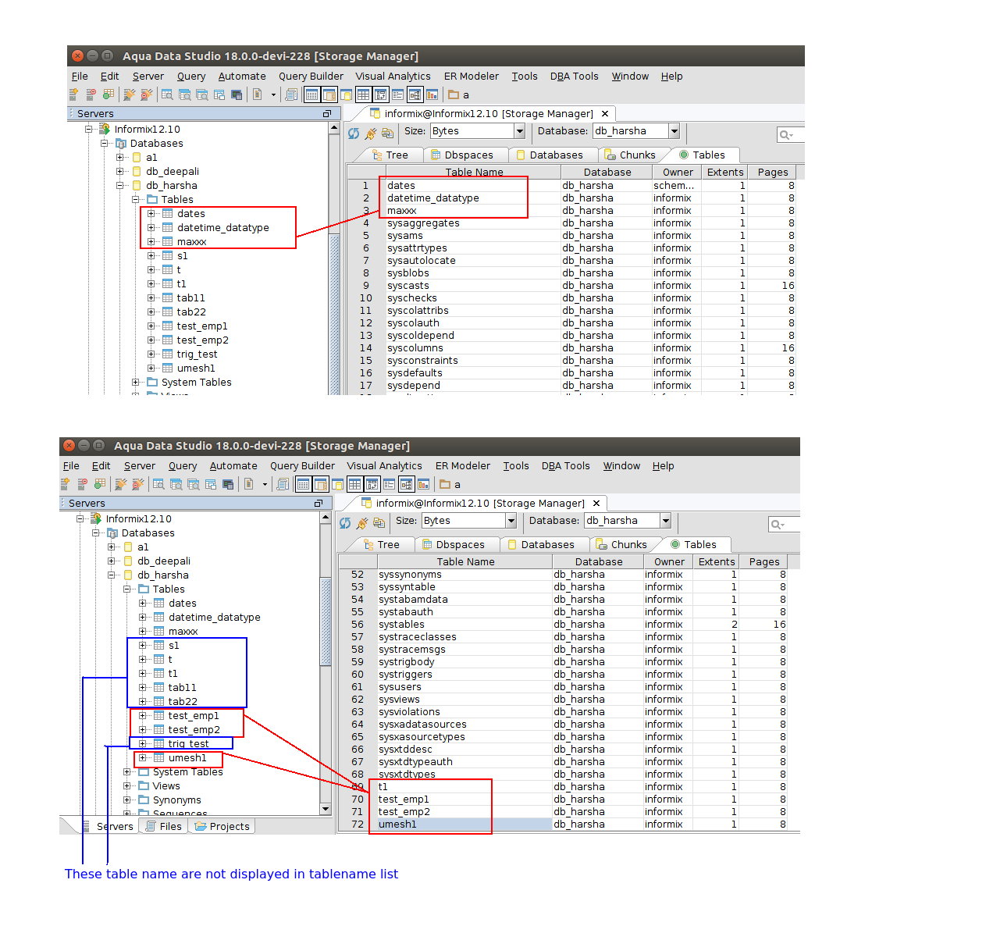Click Register Server icon in lower window toolbar

(65, 484)
